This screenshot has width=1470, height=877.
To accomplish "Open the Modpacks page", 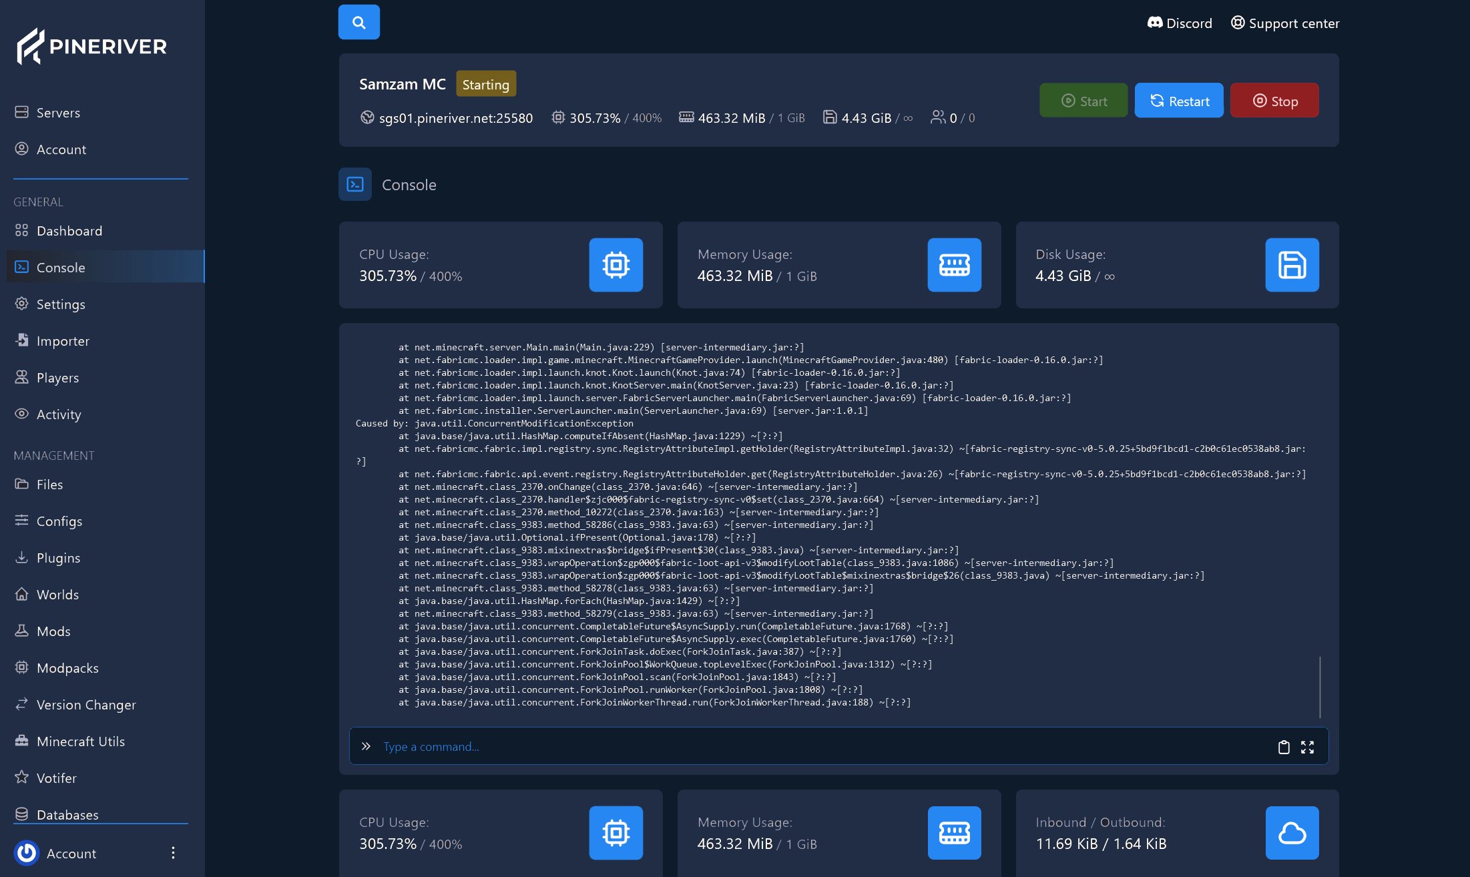I will (67, 668).
